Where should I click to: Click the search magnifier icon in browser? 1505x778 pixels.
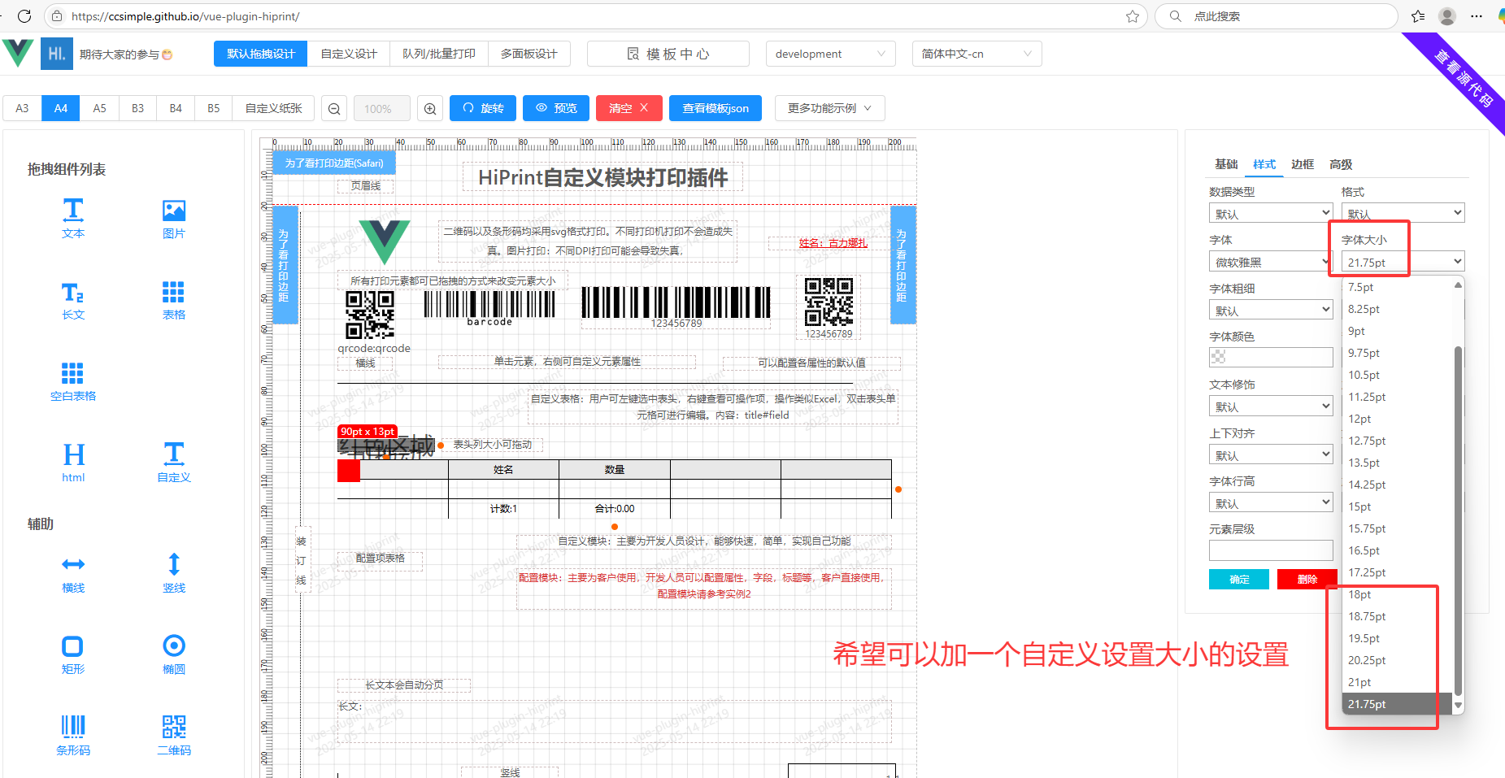coord(1175,16)
